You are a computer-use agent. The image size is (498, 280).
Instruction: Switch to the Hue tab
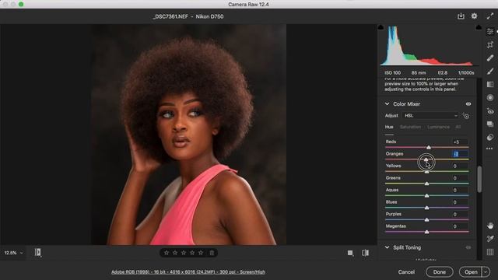[x=389, y=127]
